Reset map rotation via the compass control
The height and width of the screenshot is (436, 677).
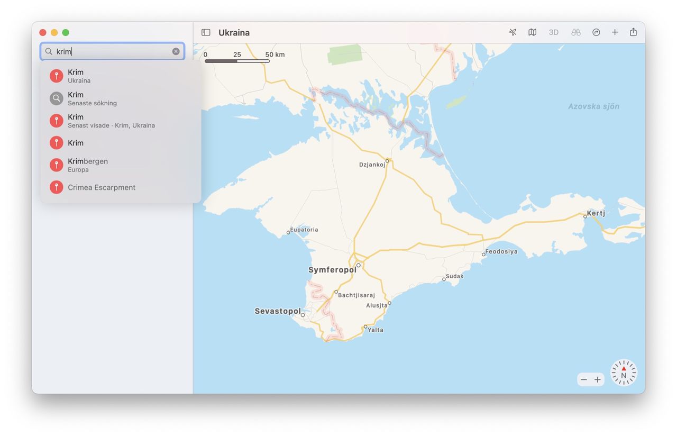(x=624, y=373)
